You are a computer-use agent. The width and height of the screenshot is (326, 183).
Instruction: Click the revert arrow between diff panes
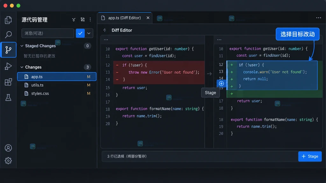coord(209,74)
